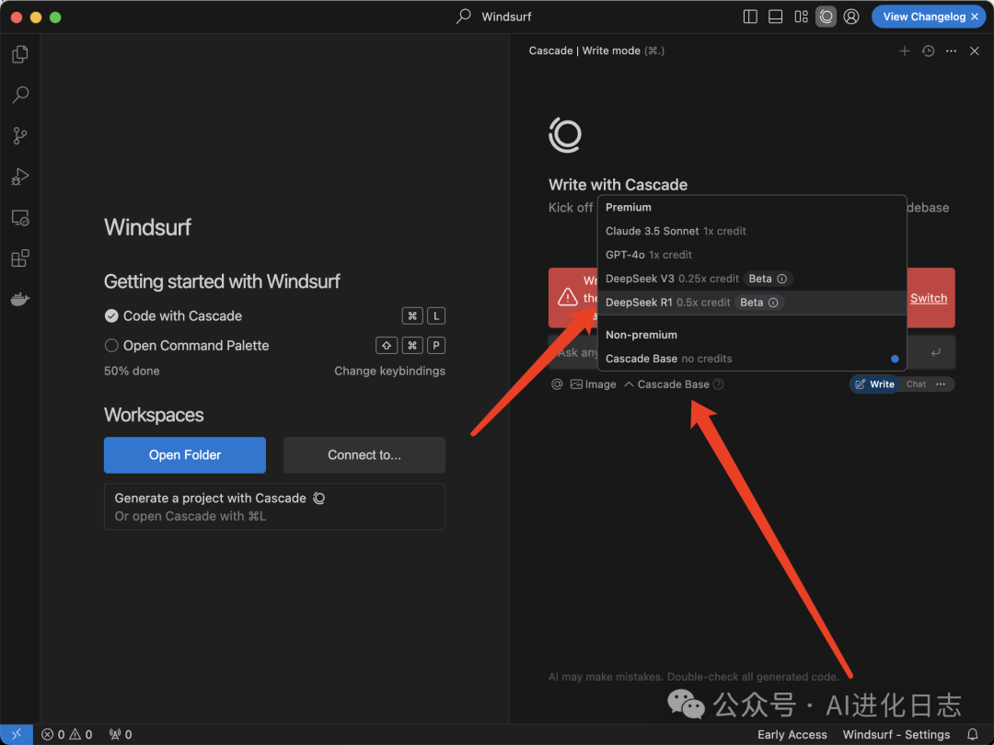Click the Open Folder button
Viewport: 994px width, 745px height.
click(185, 455)
